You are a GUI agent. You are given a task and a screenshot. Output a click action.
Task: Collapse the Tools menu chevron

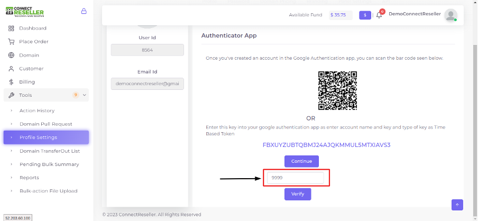[85, 95]
